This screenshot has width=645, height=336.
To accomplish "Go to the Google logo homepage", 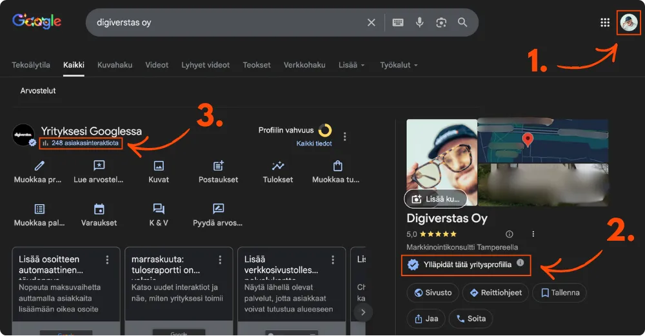I will point(37,21).
